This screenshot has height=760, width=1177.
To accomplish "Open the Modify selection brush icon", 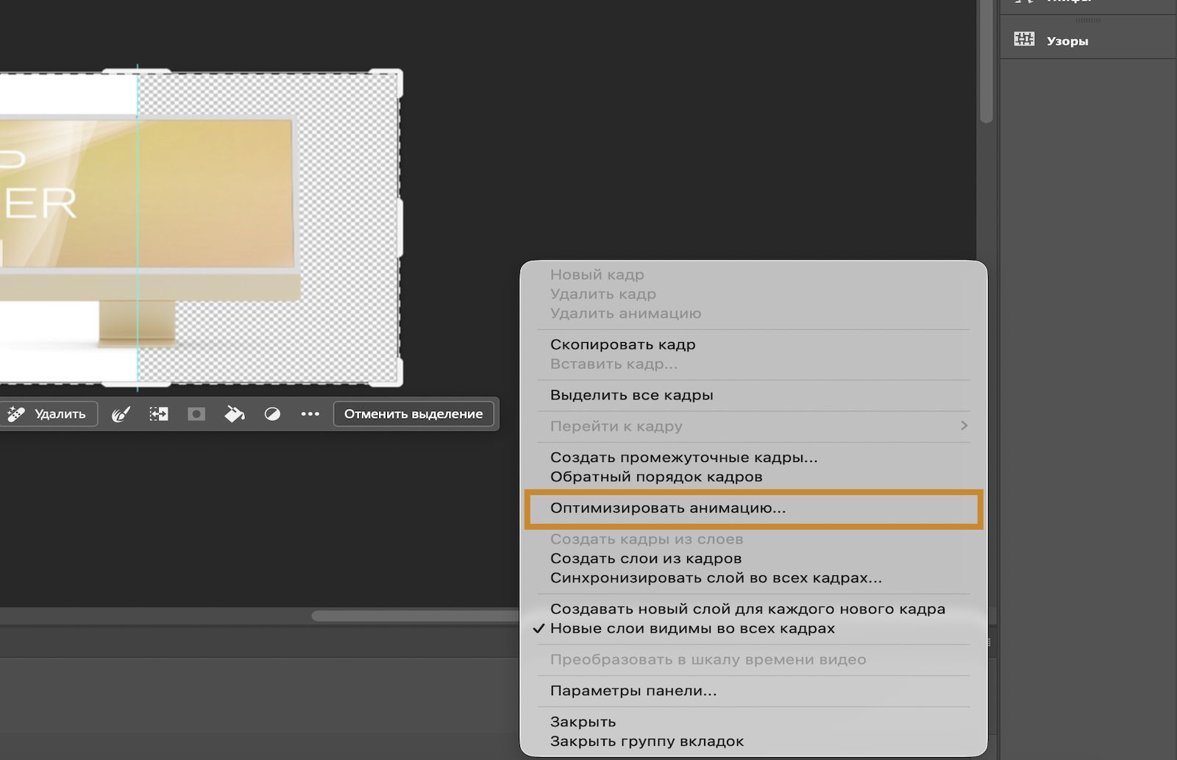I will pos(121,414).
